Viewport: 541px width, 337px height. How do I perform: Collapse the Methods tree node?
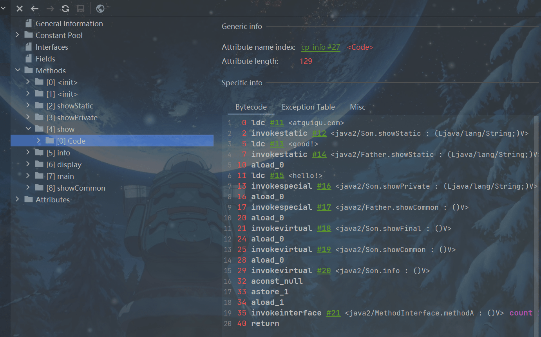17,70
